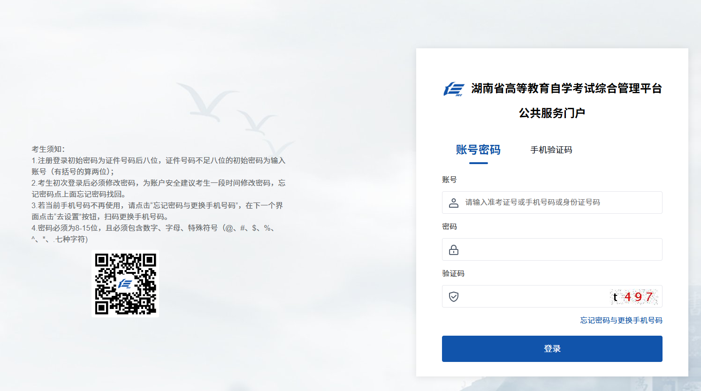Click the person icon in account field
701x391 pixels.
[454, 203]
